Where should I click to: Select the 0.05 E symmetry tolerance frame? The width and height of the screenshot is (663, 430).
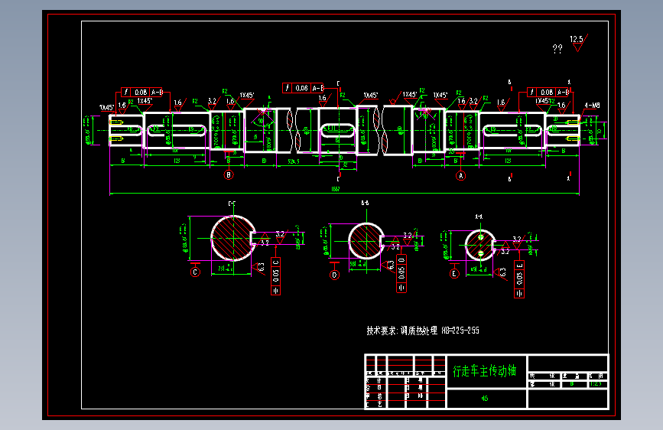click(x=519, y=279)
